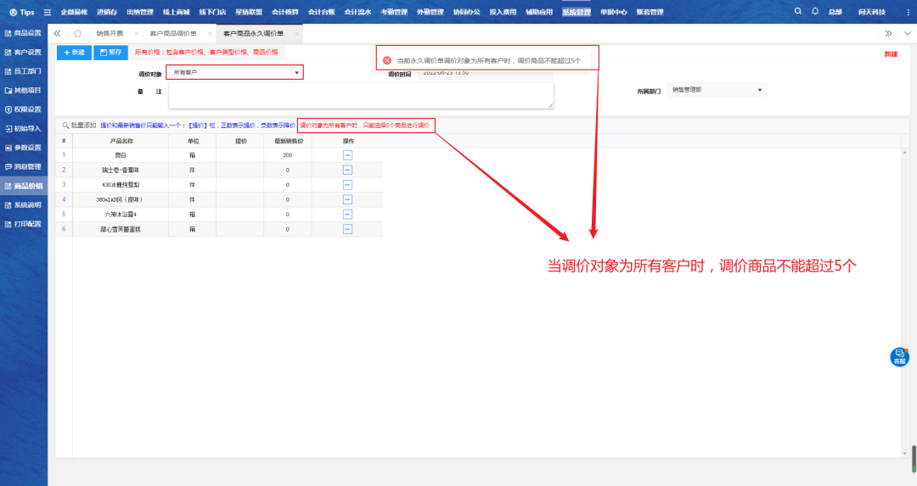917x486 pixels.
Task: Switch to the 客户商品调价单 tab
Action: 172,33
